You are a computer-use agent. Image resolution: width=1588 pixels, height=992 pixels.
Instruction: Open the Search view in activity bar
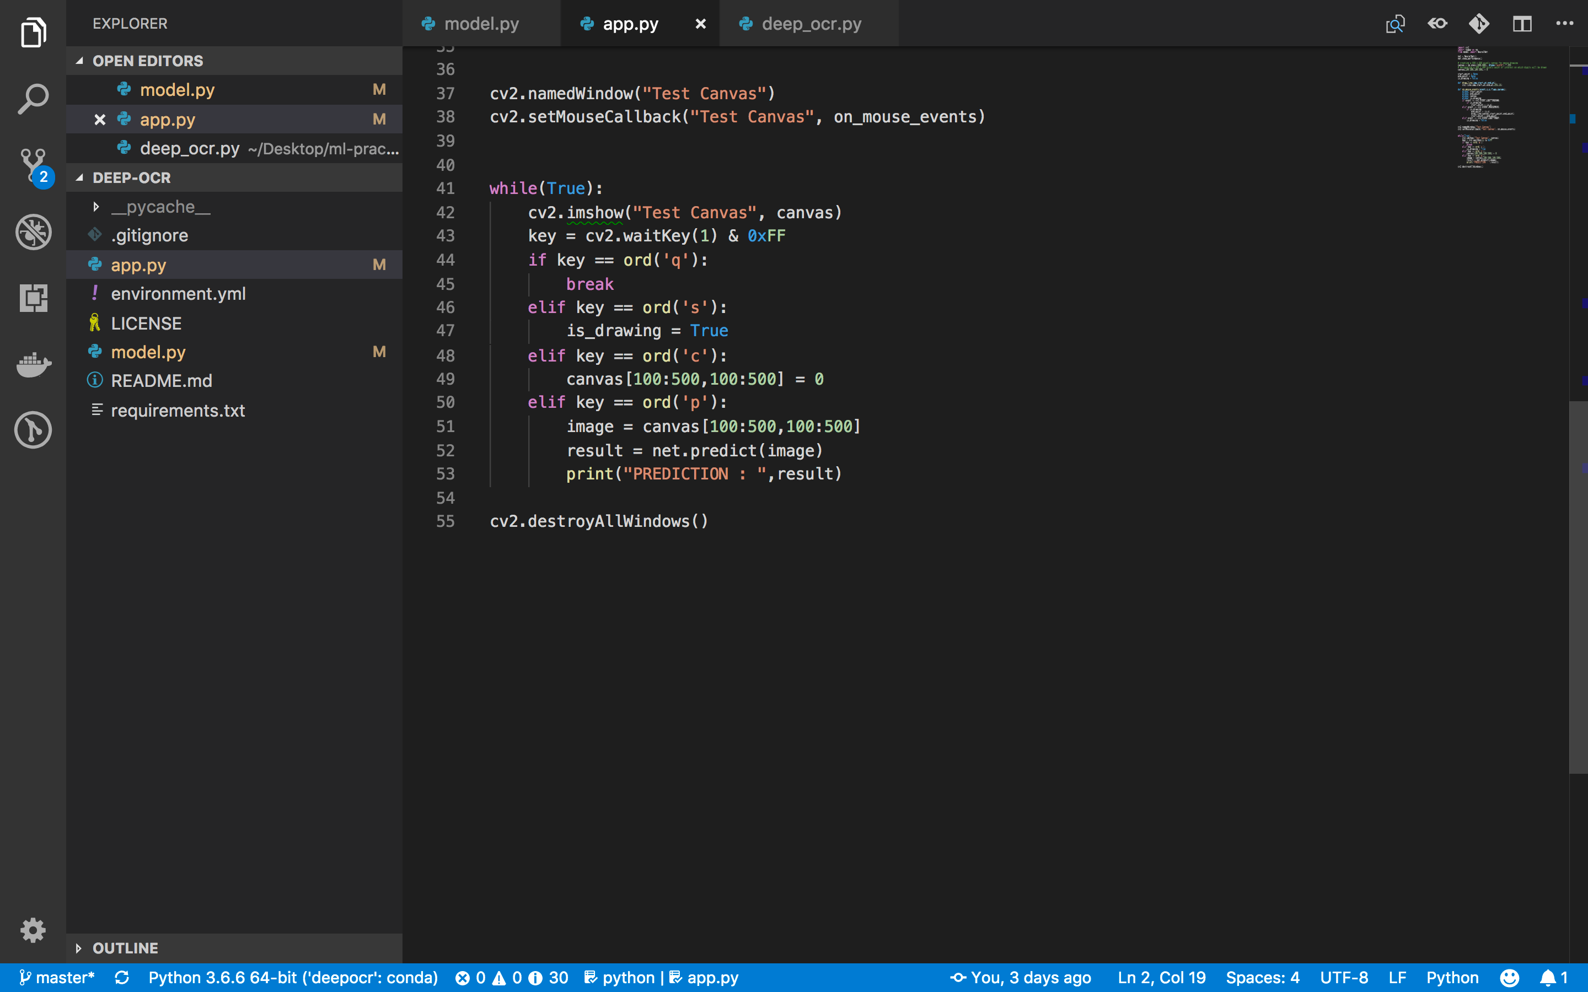point(33,99)
